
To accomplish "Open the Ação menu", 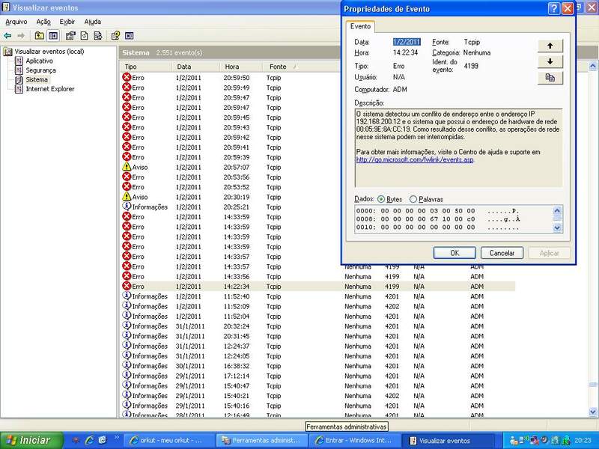I will [43, 22].
